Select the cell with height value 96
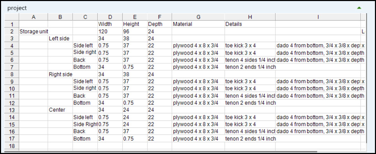This screenshot has height=154, width=376. pyautogui.click(x=135, y=31)
